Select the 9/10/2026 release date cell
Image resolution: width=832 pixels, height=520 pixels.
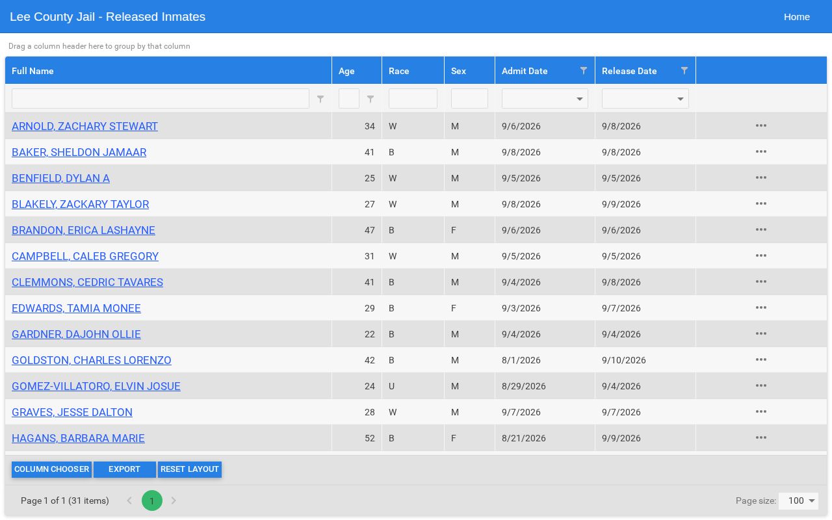click(645, 360)
